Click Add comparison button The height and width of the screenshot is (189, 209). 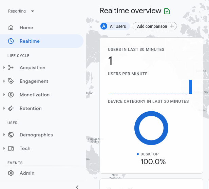(155, 26)
